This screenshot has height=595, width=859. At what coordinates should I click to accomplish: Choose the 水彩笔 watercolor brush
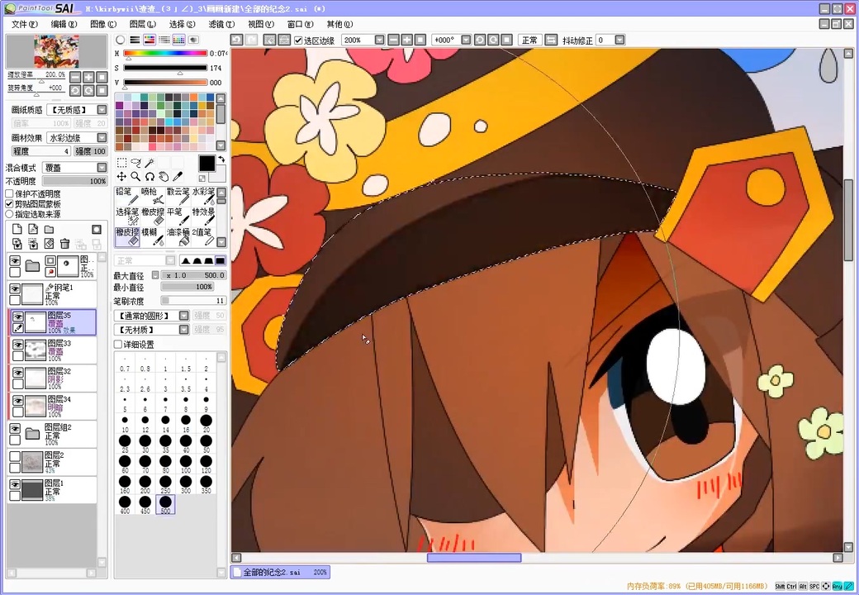click(202, 196)
